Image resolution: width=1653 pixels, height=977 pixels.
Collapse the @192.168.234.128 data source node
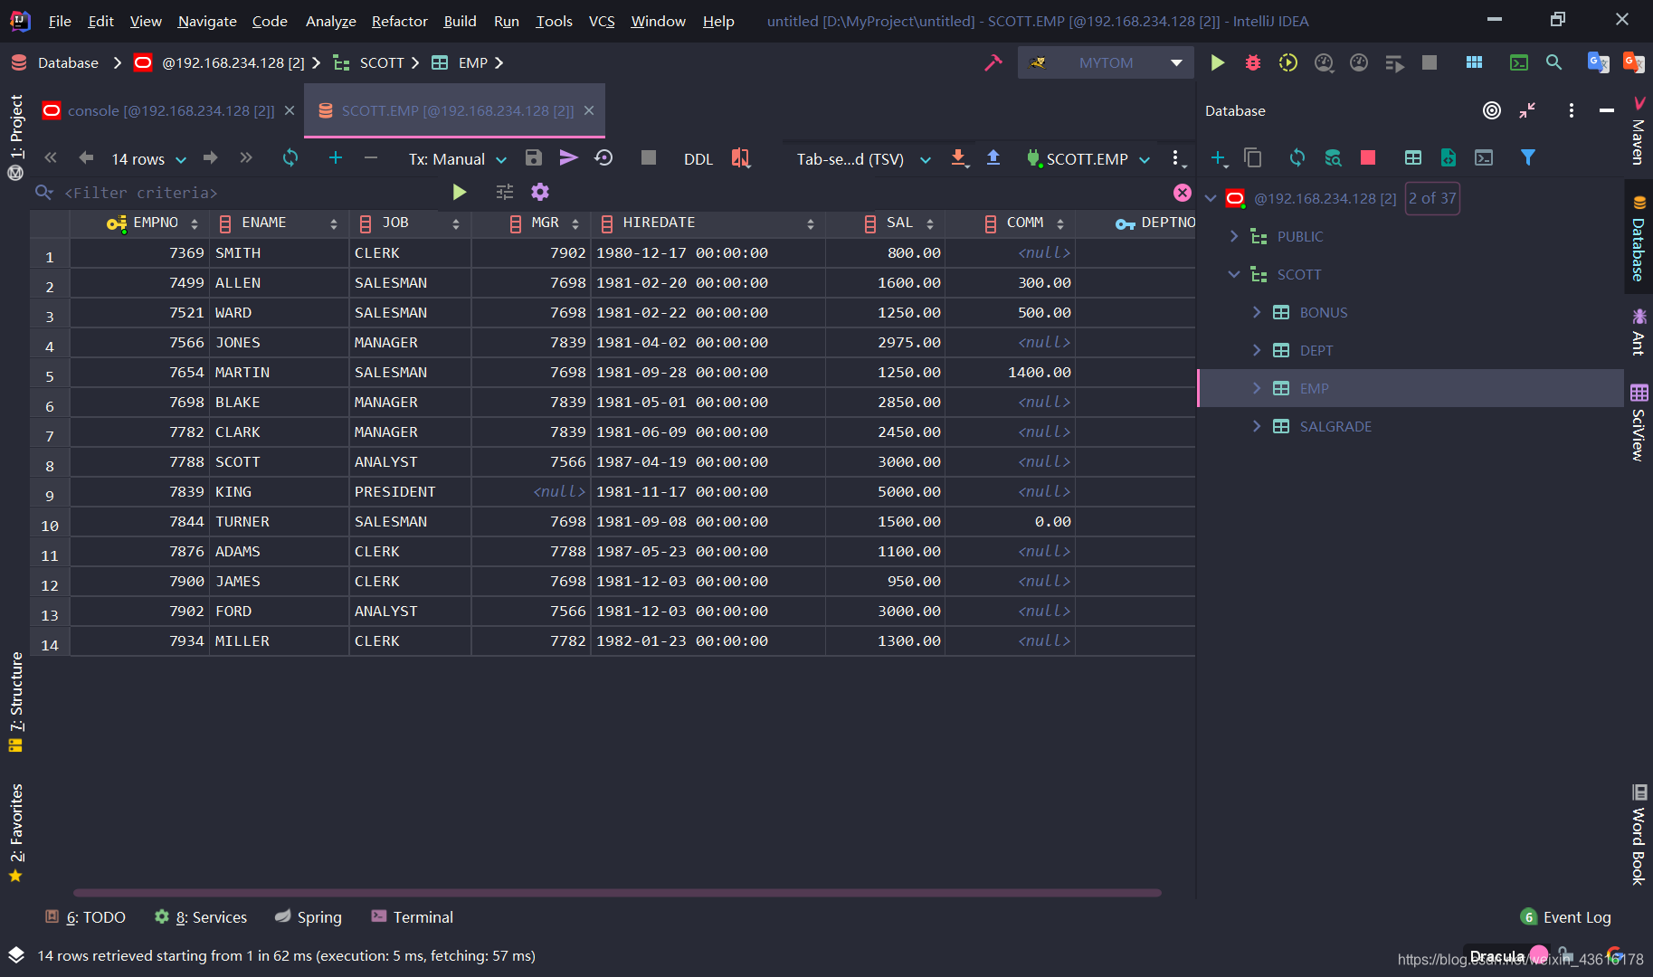[x=1211, y=198]
